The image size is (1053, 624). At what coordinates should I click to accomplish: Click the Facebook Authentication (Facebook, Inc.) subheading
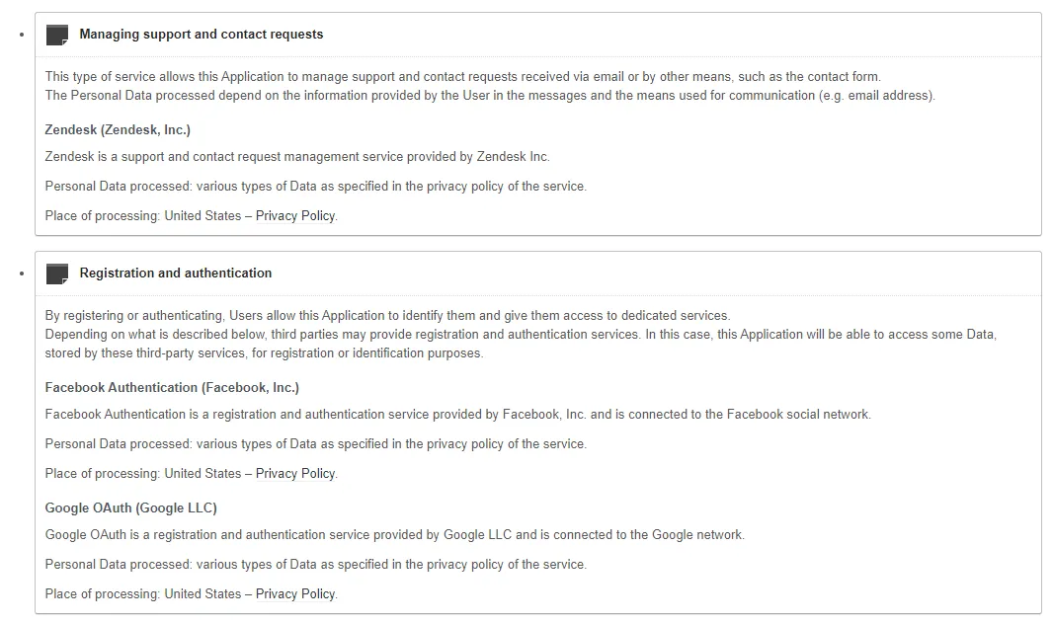[172, 388]
